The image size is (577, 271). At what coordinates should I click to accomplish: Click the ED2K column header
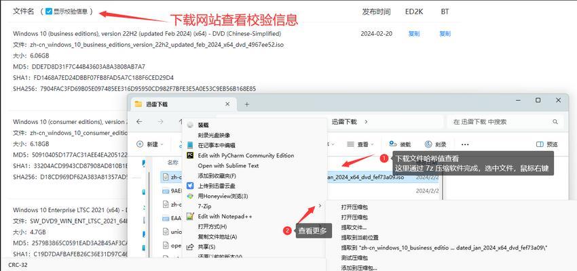pos(414,12)
